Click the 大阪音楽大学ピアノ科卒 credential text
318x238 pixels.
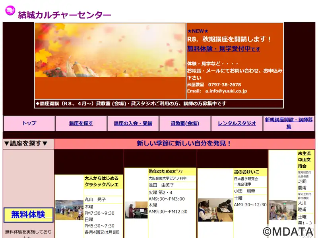click(167, 178)
